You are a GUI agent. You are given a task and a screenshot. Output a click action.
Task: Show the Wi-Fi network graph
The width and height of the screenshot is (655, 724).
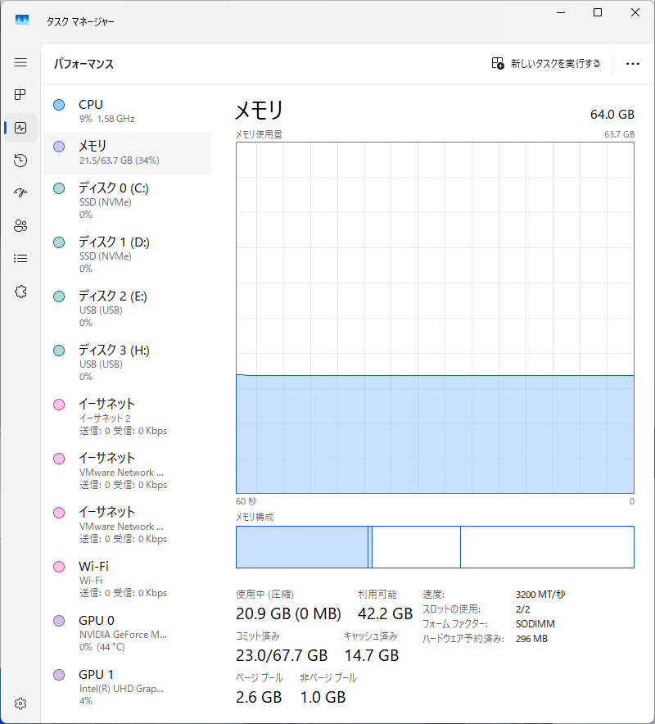tap(127, 579)
